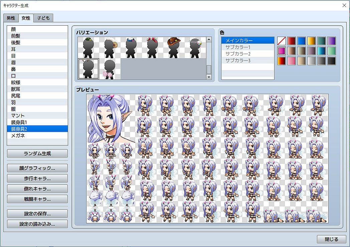This screenshot has height=247, width=350.
Task: Select 眉 in the parts list
Action: click(37, 63)
